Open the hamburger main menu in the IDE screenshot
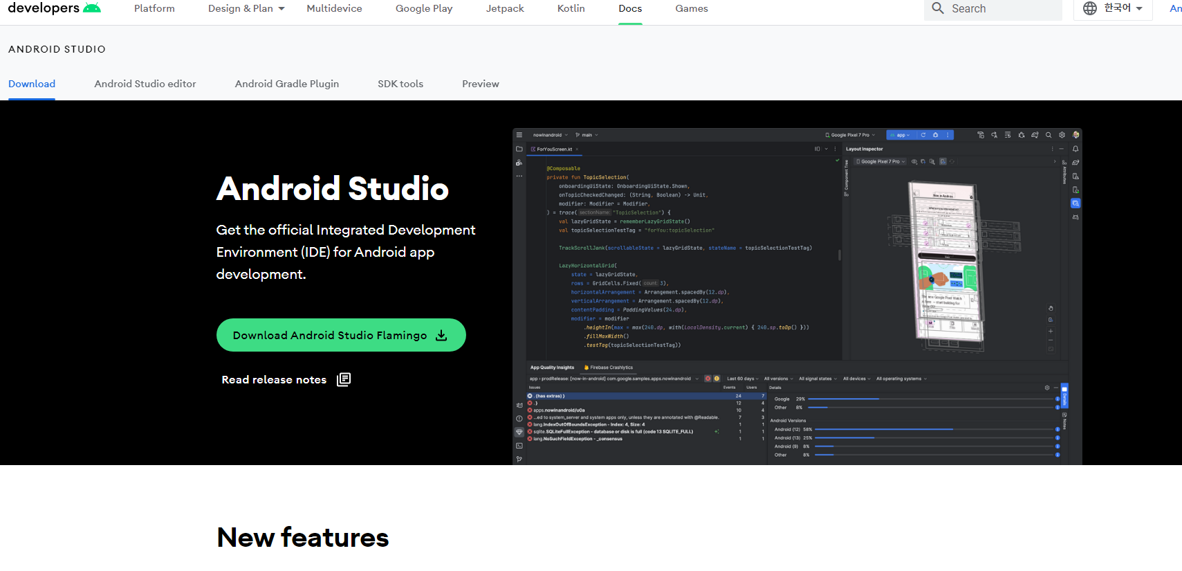Image resolution: width=1182 pixels, height=571 pixels. click(519, 135)
